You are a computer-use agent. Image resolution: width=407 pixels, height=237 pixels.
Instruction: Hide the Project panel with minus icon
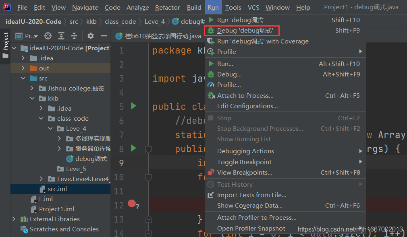tap(104, 36)
